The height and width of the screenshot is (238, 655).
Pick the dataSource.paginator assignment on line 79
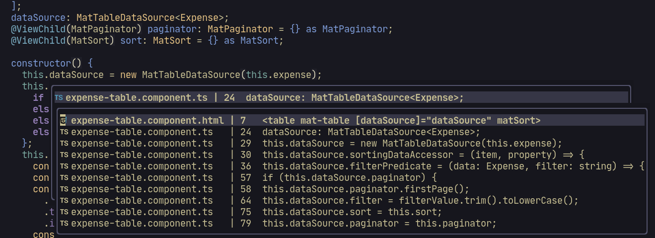point(352,224)
